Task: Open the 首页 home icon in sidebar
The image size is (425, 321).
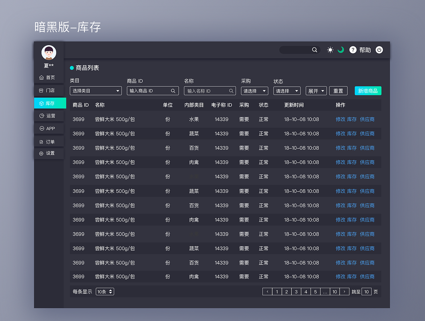Action: click(x=41, y=77)
